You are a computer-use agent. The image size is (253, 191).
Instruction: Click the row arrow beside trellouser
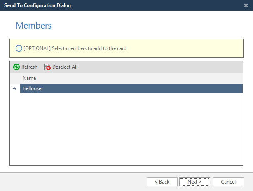pyautogui.click(x=15, y=88)
